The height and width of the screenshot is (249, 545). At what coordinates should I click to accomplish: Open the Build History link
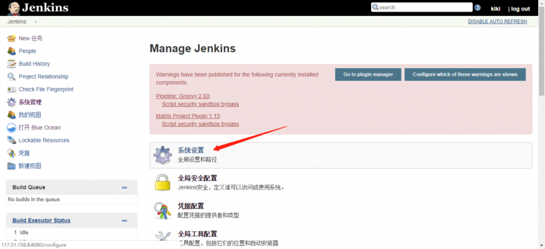pos(34,64)
